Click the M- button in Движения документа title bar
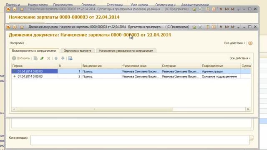 click(233, 27)
